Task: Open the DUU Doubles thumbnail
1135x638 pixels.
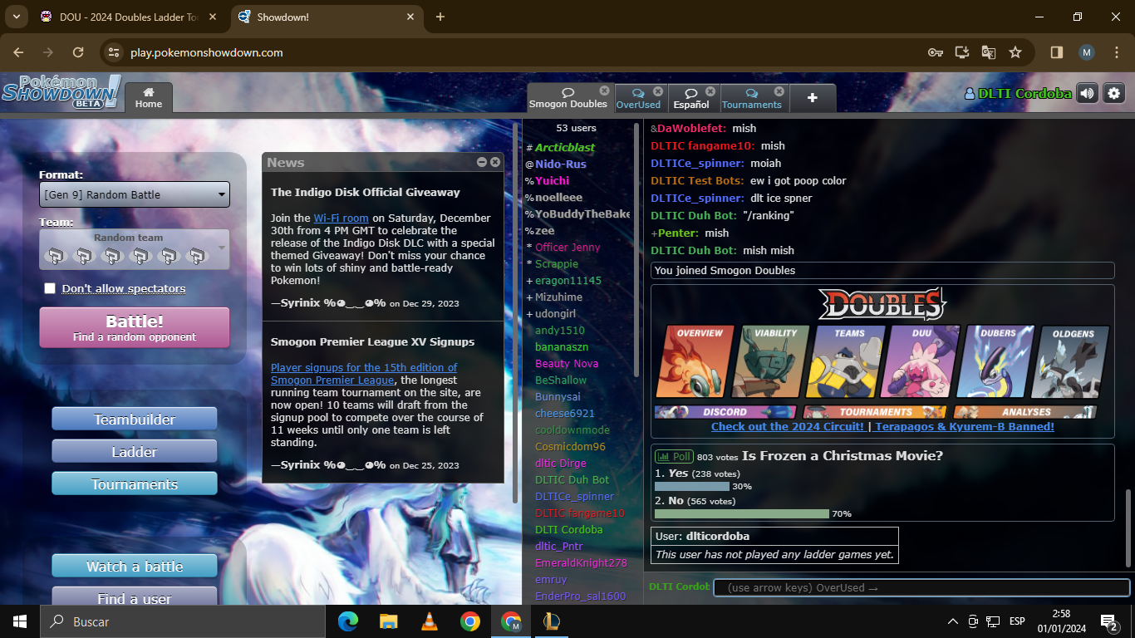Action: [921, 362]
